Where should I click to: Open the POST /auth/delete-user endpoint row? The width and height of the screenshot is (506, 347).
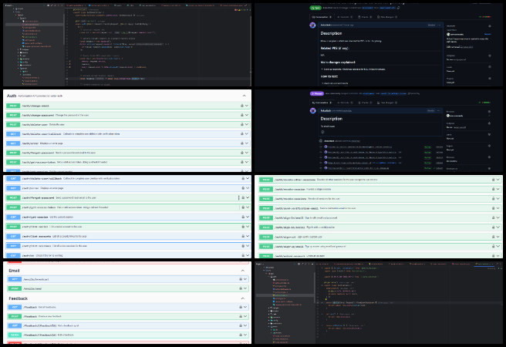(127, 124)
